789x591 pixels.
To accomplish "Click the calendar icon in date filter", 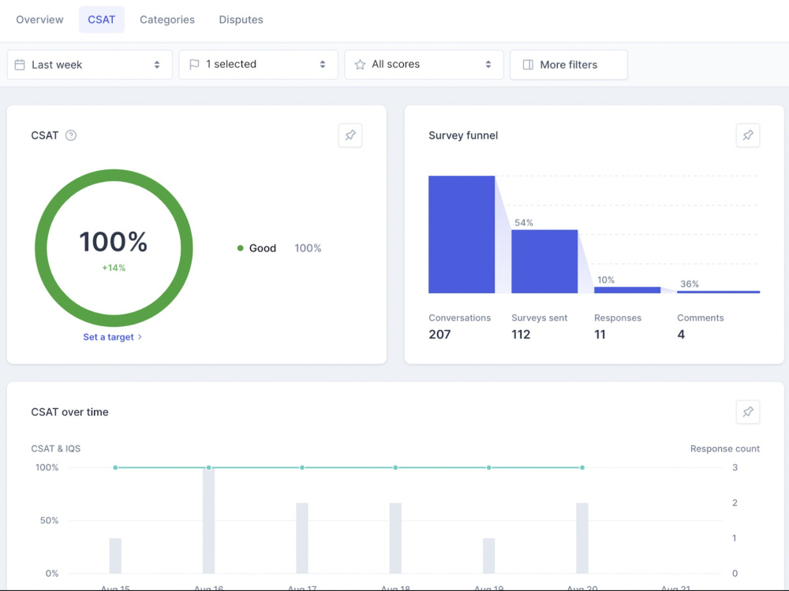I will click(x=20, y=65).
